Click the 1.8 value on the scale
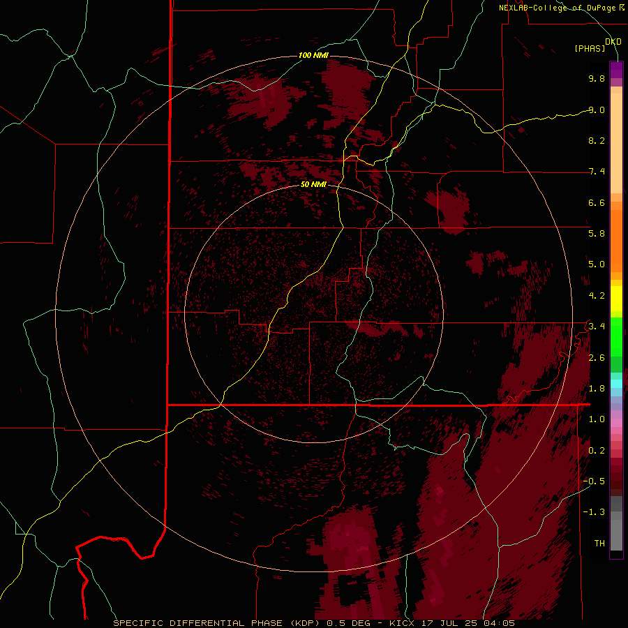 597,389
